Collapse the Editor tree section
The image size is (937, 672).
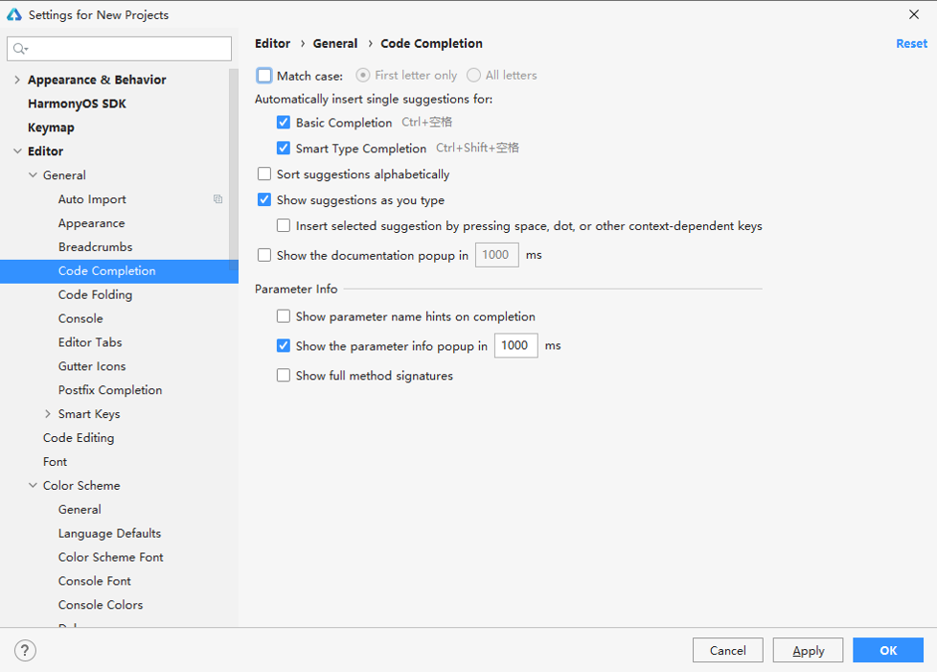pyautogui.click(x=16, y=151)
